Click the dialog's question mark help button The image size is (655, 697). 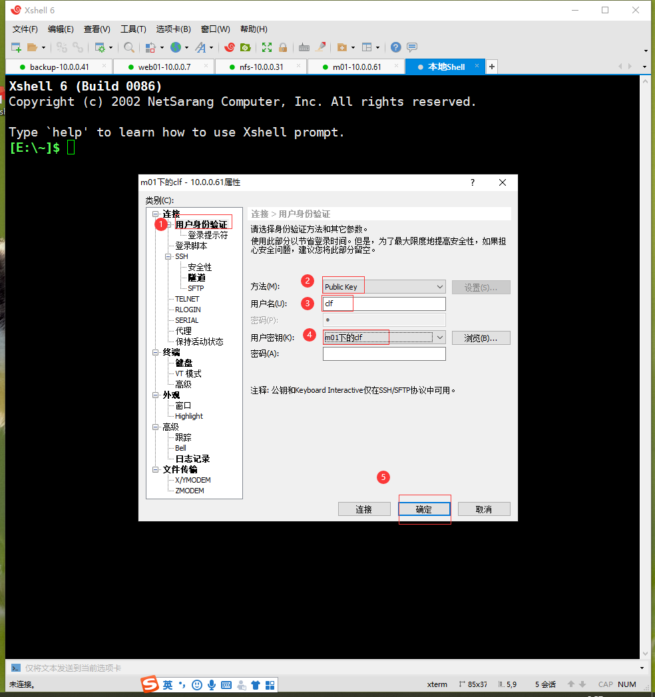(x=473, y=182)
